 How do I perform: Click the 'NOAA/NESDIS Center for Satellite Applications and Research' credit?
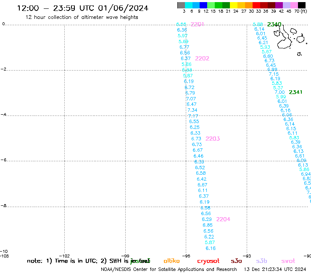tap(169, 270)
